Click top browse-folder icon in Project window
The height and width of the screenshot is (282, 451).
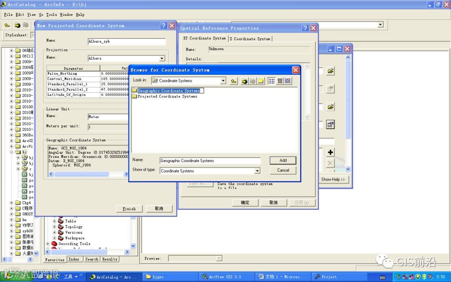point(330,71)
